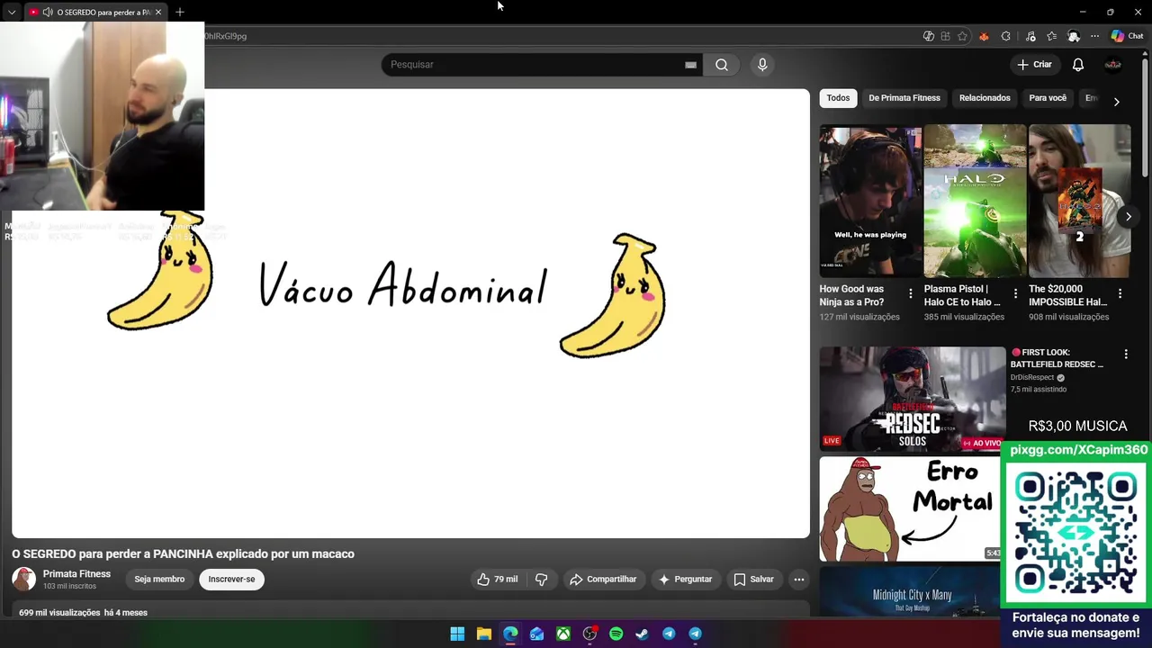Open the 'Erro Mortal' video thumbnail

click(x=910, y=508)
